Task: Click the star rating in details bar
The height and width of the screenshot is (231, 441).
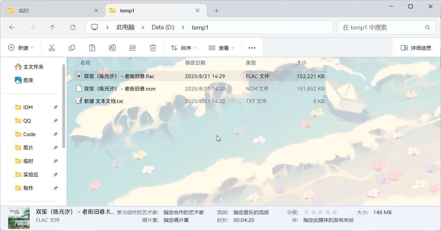Action: click(x=320, y=212)
